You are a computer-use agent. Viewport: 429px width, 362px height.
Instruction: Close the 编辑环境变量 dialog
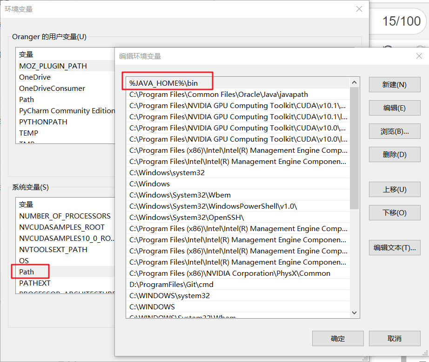(x=419, y=56)
